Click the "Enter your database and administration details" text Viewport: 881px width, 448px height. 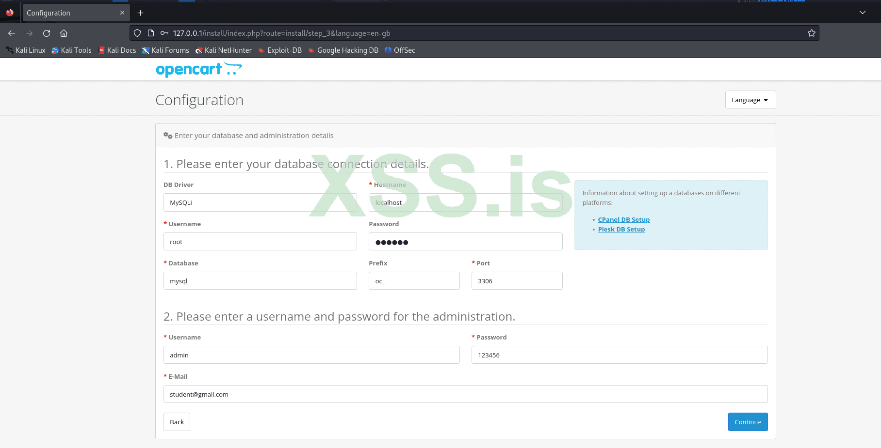click(x=254, y=136)
